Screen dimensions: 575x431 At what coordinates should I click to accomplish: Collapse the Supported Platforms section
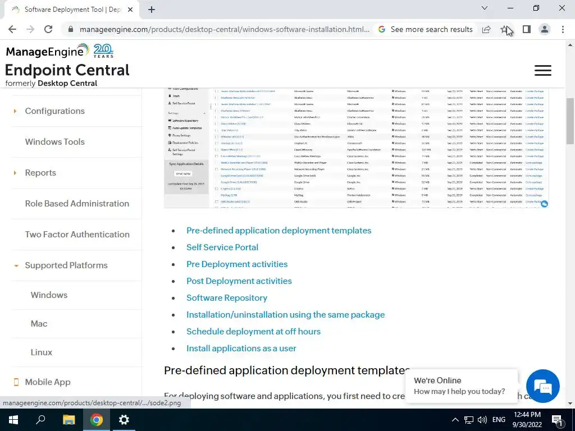click(x=66, y=265)
